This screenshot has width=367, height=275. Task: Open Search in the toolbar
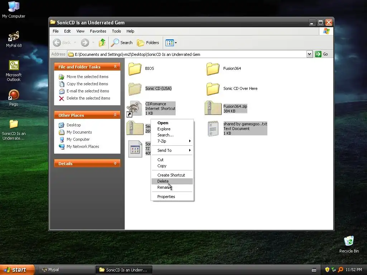pyautogui.click(x=122, y=43)
